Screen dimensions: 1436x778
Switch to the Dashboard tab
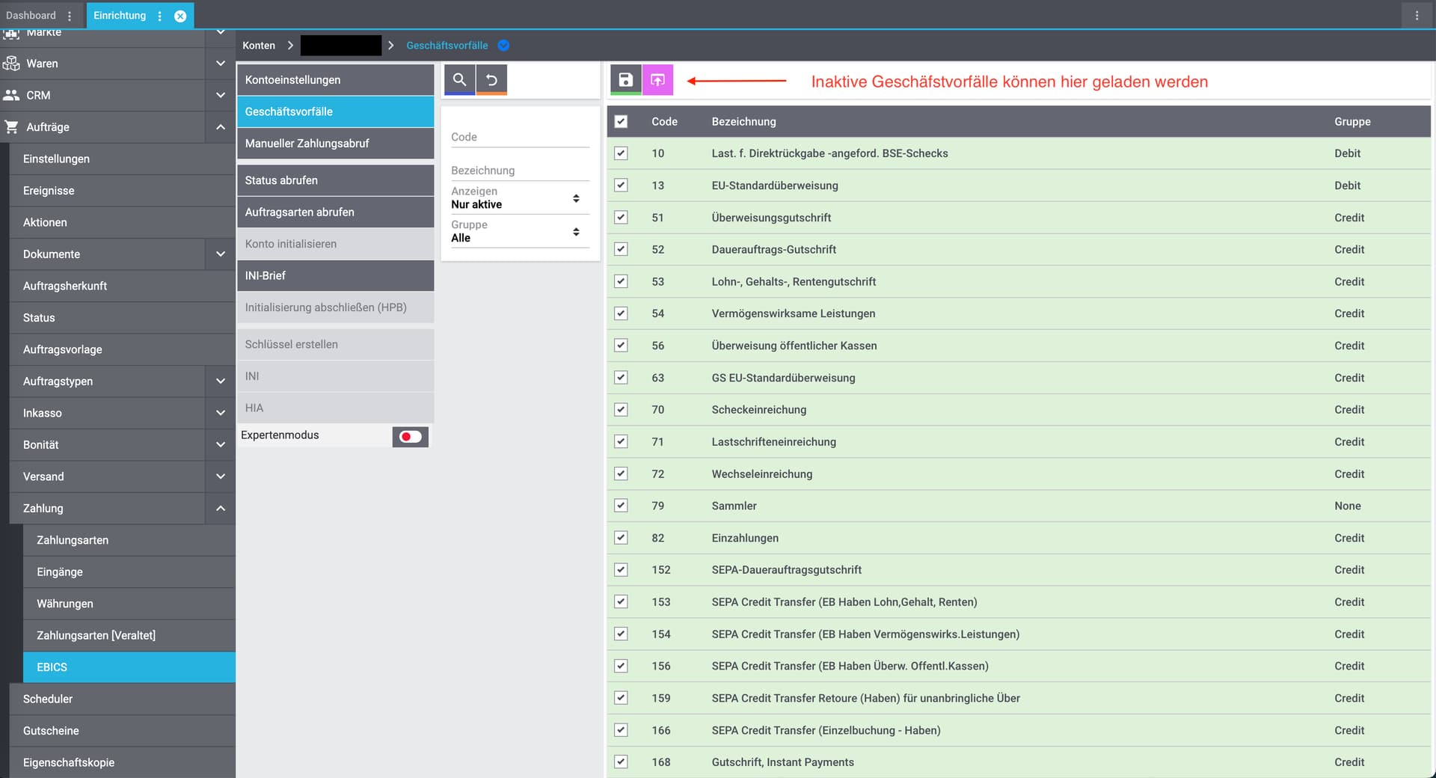31,16
